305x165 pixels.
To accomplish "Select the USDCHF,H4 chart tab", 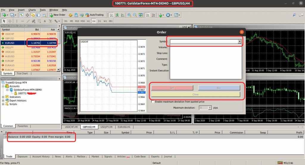I will [71, 127].
